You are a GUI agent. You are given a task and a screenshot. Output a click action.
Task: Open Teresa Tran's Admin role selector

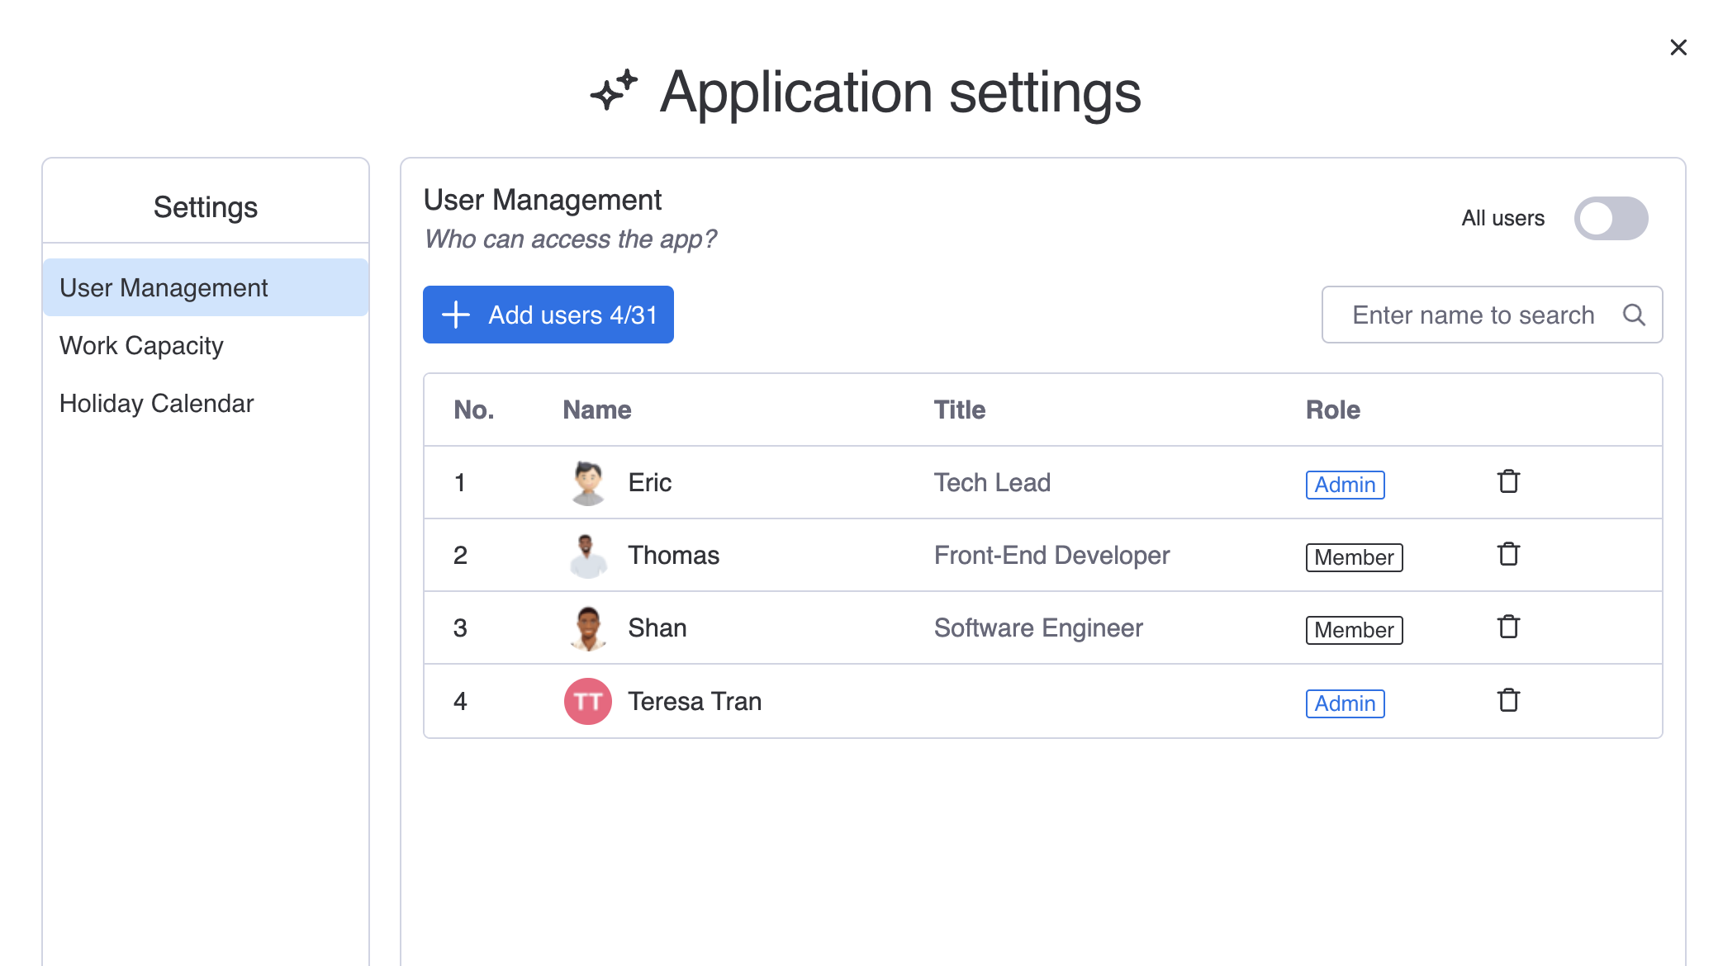(1344, 703)
